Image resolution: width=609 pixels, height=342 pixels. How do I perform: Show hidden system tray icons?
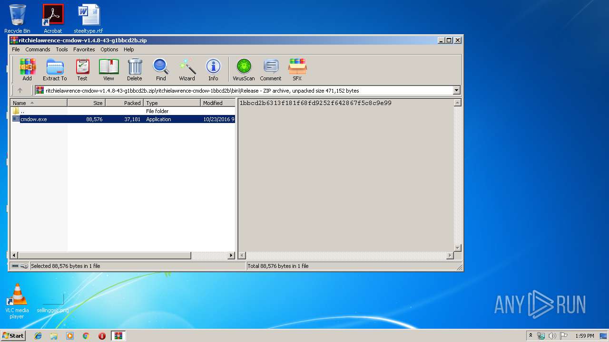(x=530, y=336)
